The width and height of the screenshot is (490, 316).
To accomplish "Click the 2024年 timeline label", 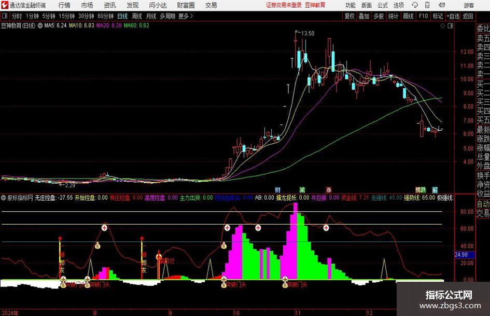I will [10, 313].
